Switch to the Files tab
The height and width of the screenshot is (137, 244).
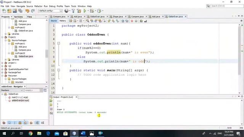click(x=30, y=17)
